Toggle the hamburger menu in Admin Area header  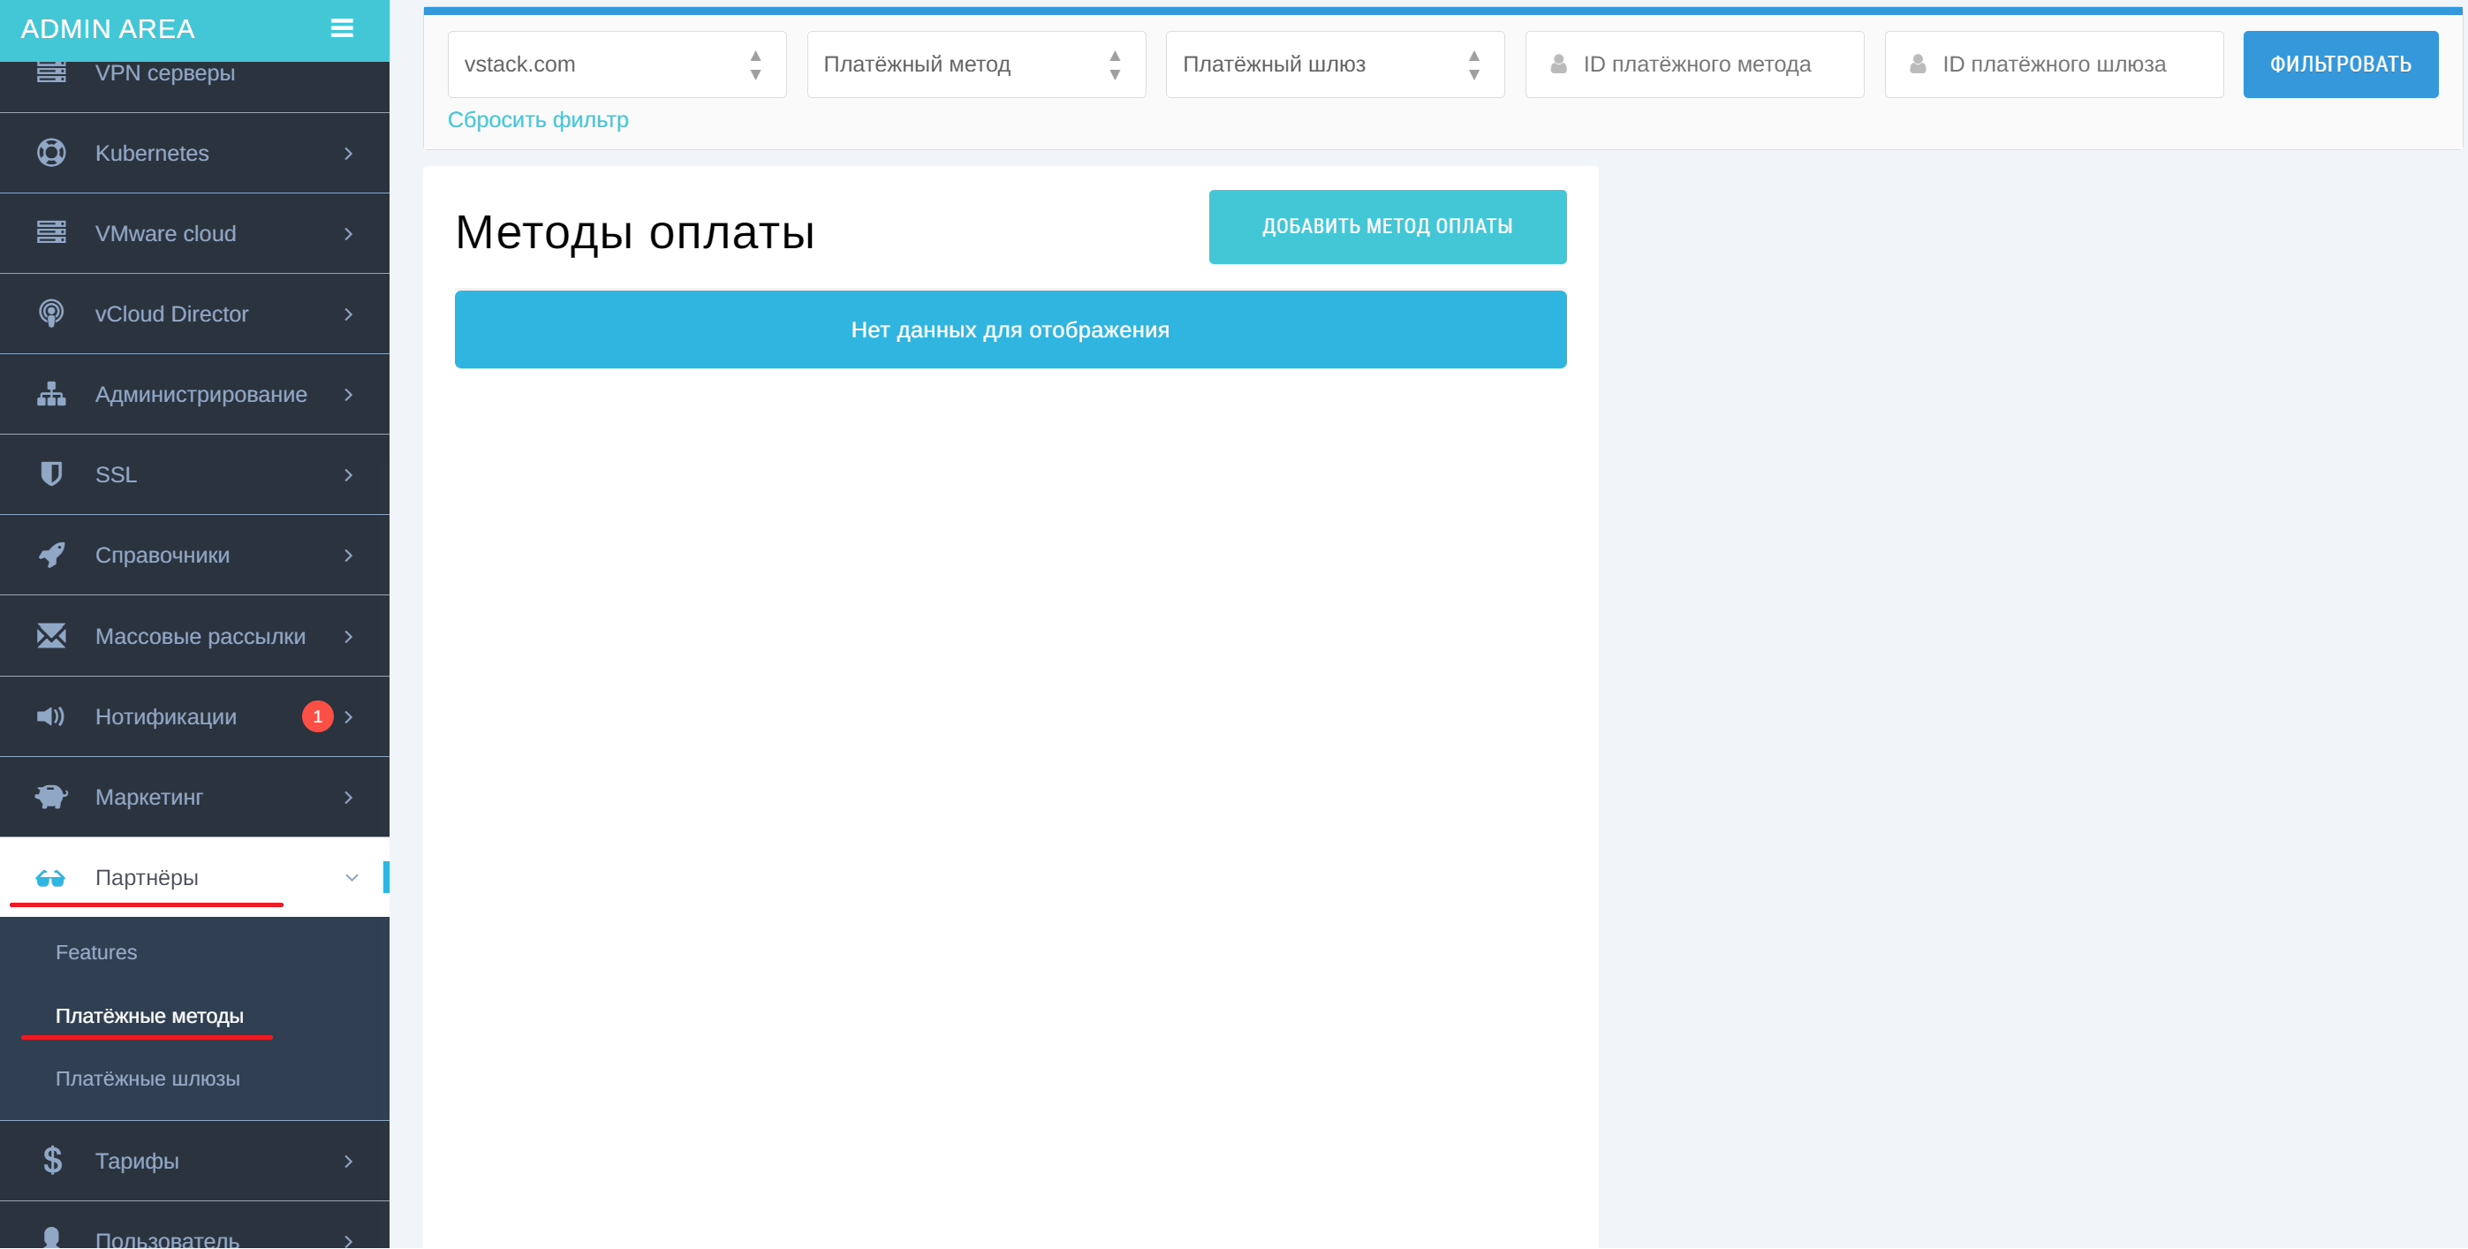(342, 29)
